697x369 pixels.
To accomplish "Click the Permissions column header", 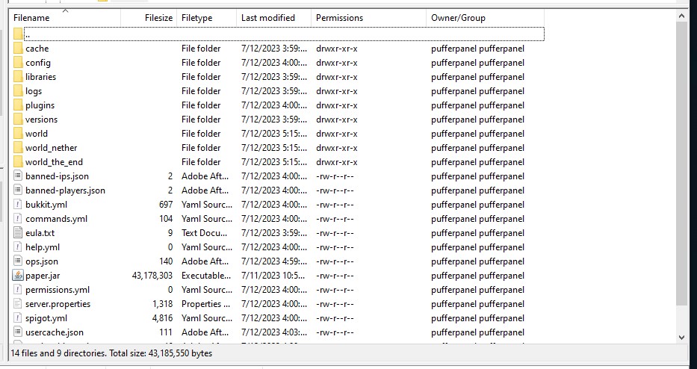I will pyautogui.click(x=339, y=17).
